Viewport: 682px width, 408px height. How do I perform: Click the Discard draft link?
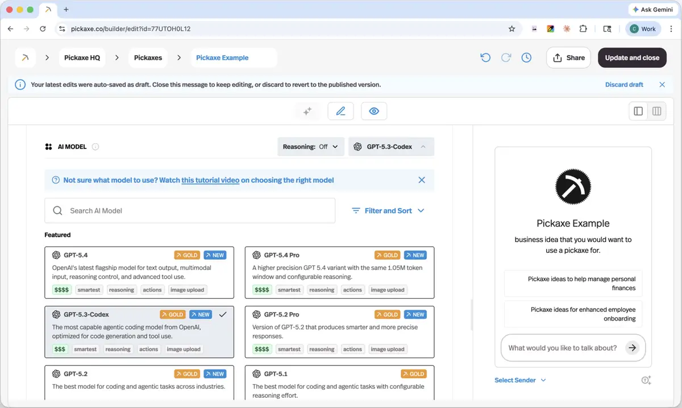(624, 85)
